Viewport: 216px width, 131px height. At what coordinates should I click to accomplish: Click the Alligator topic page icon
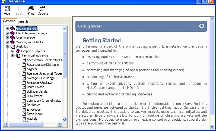coord(24,69)
